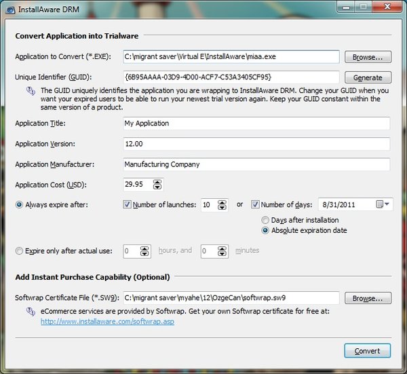Decrease the minutes spinner value

click(222, 254)
